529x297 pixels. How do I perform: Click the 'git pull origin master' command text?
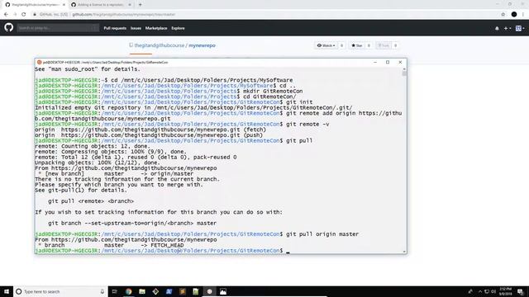[322, 234]
